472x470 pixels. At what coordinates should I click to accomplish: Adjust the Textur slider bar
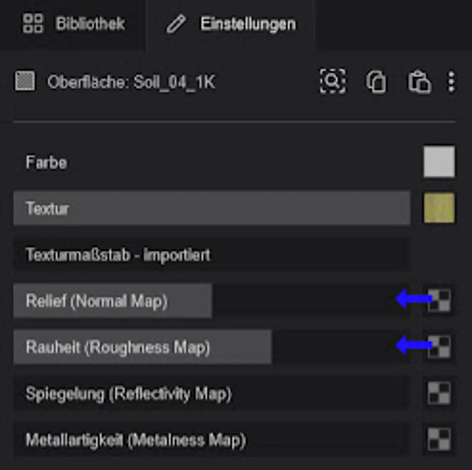[212, 208]
